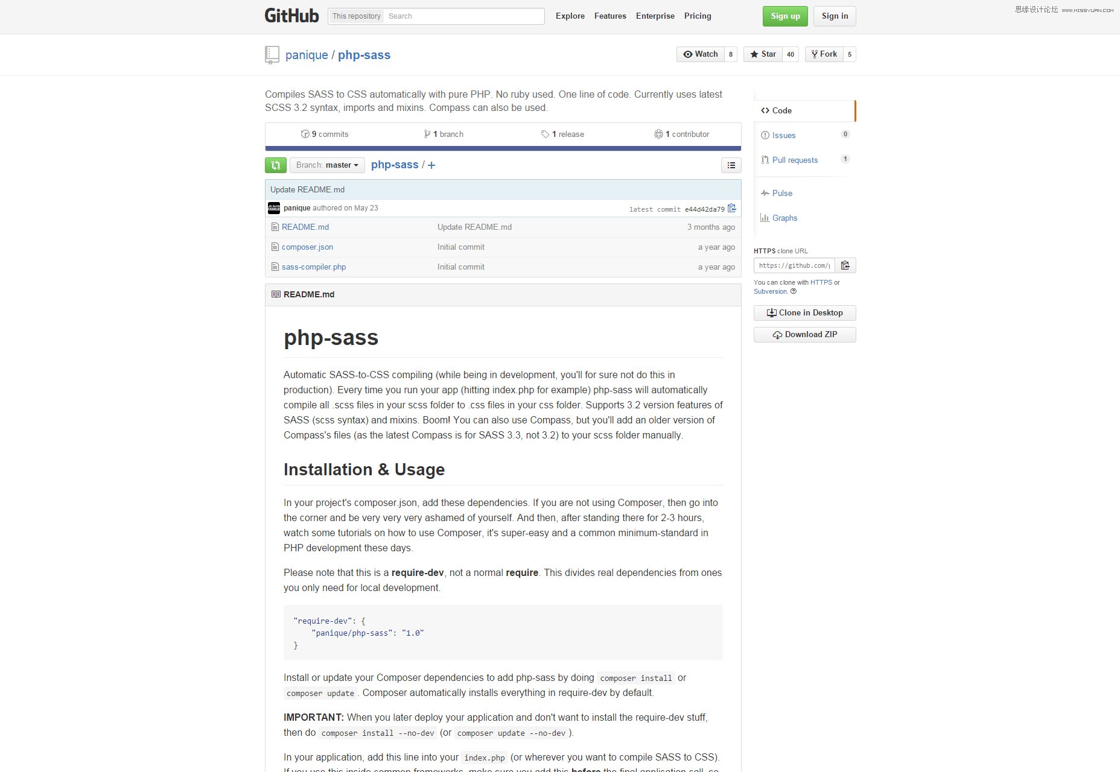Open the Pull requests tab
This screenshot has width=1120, height=772.
(x=804, y=160)
